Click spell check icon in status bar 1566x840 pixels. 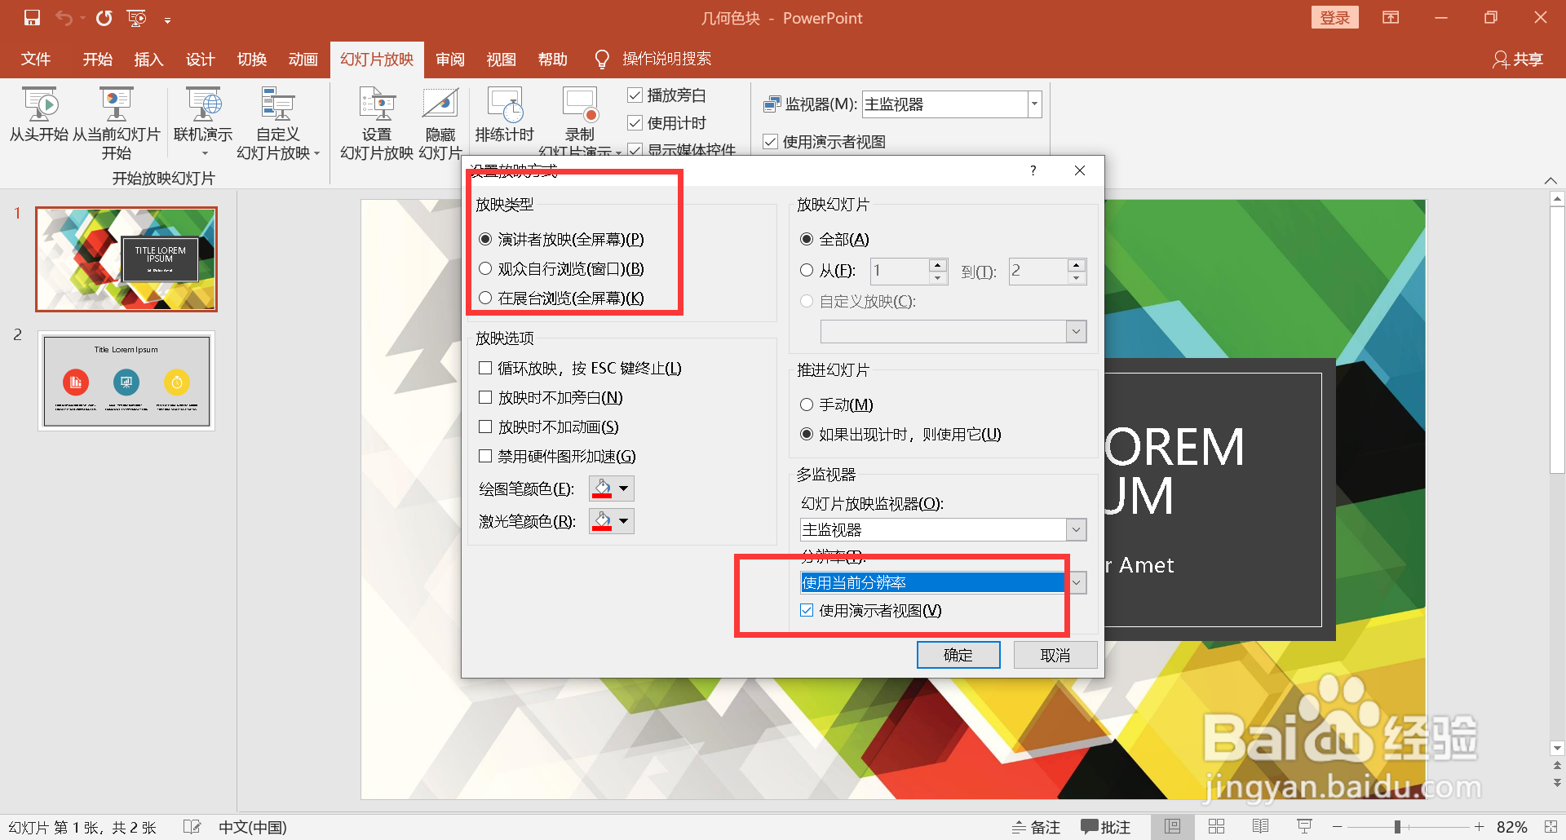(x=192, y=827)
